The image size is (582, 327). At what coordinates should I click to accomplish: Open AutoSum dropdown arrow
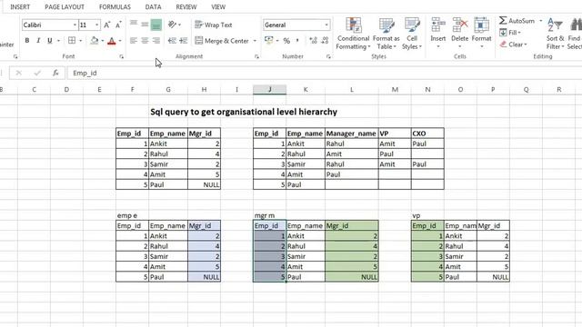coord(540,21)
